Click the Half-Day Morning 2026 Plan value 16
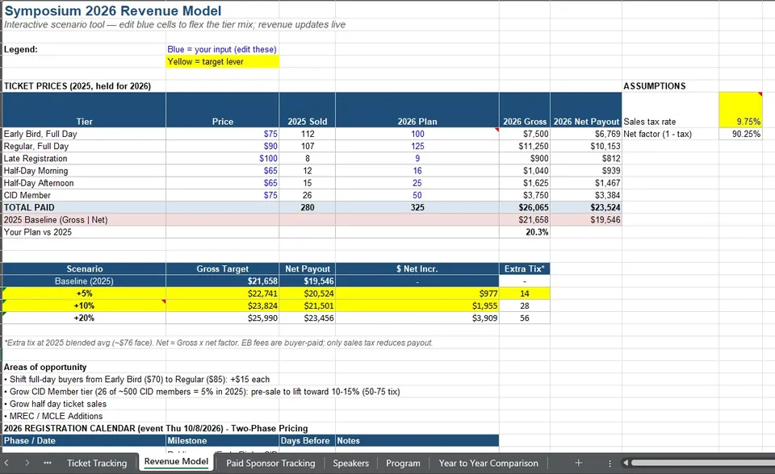 point(417,171)
